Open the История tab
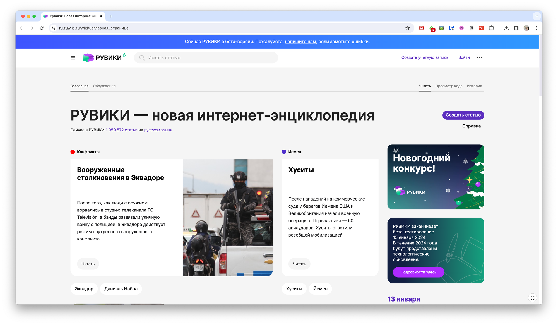The image size is (558, 325). click(474, 86)
